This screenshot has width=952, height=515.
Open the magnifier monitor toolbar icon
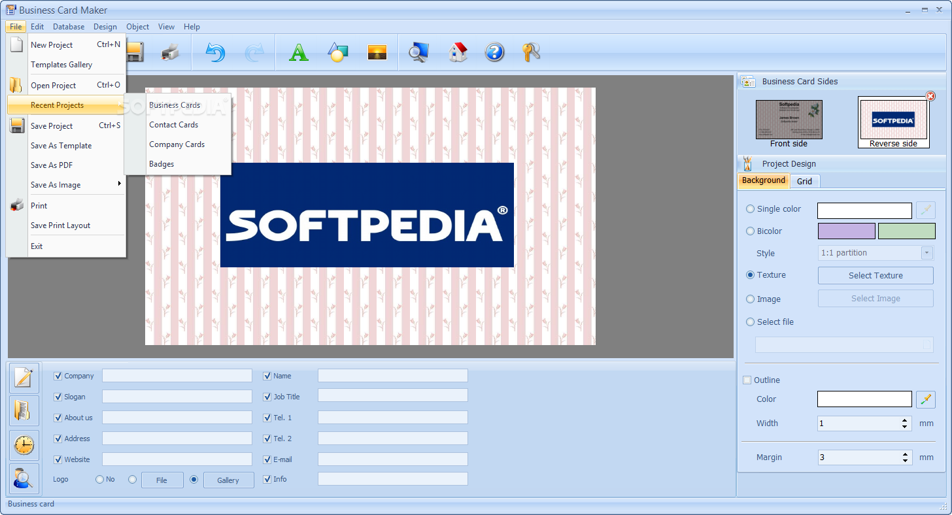[x=418, y=52]
